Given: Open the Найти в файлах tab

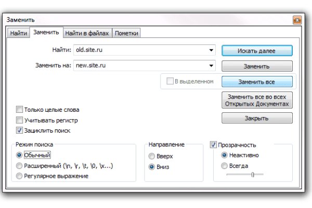Looking at the screenshot, I should point(87,33).
